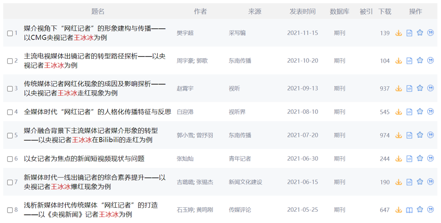The image size is (441, 223).
Task: Open article 全媒体时代"网红记者"的人格化传播特征与反思
Action: click(x=97, y=112)
